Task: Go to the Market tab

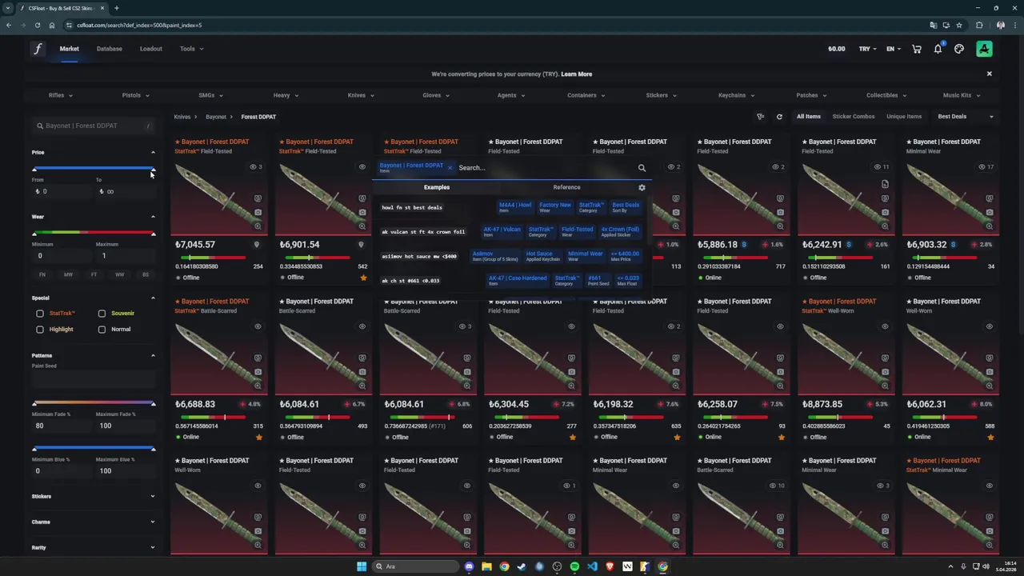Action: 69,49
